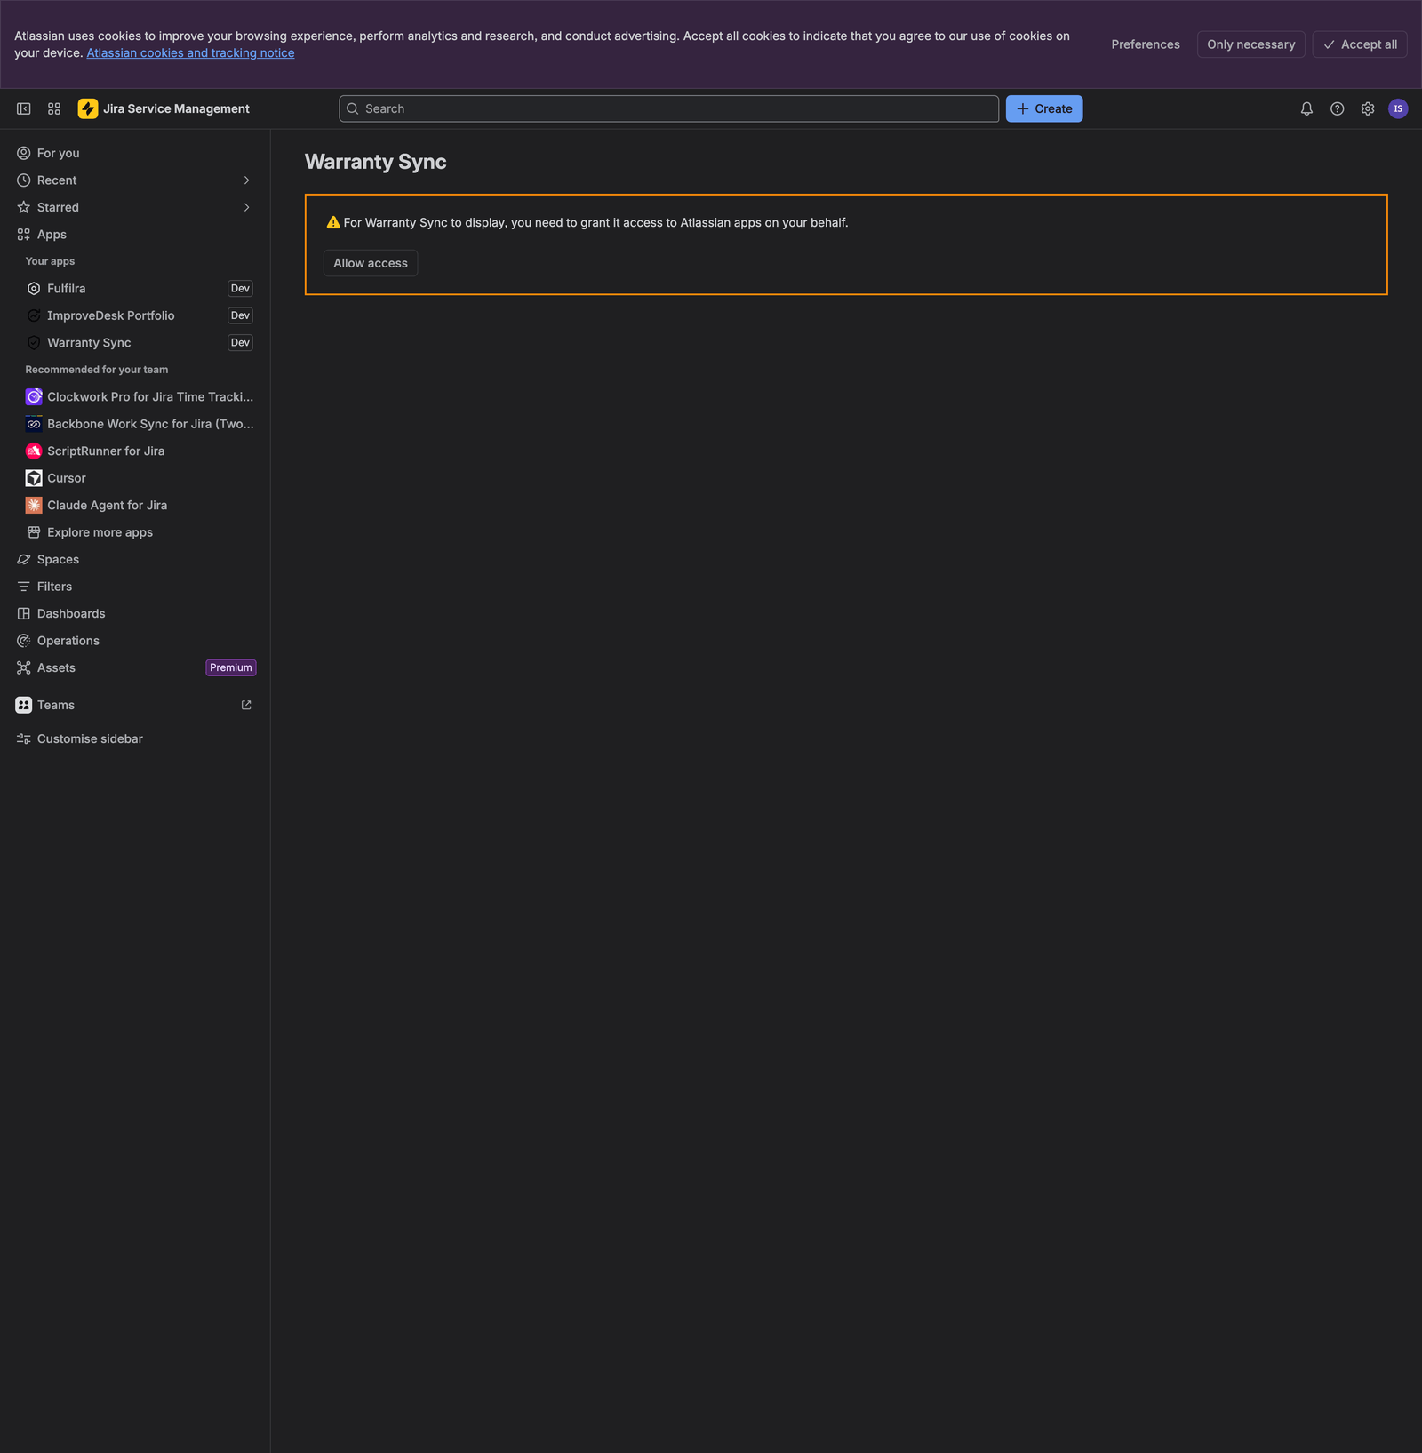
Task: Click the Jira Service Management logo
Action: [x=164, y=108]
